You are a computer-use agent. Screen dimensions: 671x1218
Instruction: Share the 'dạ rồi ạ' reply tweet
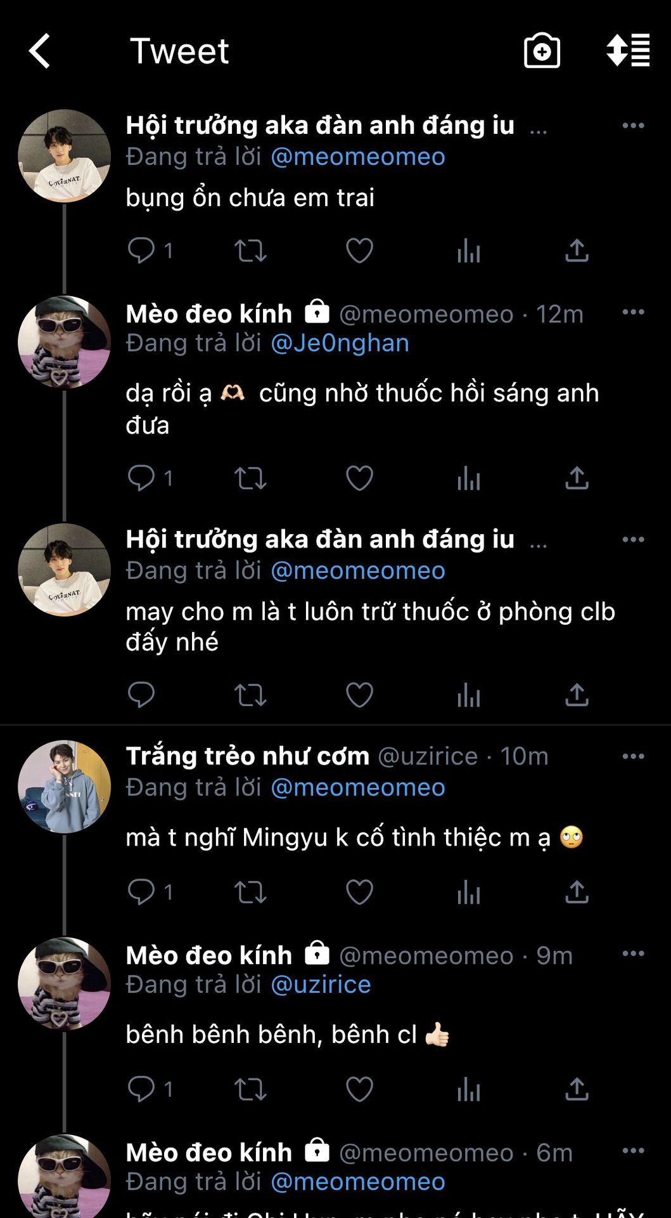pos(577,478)
